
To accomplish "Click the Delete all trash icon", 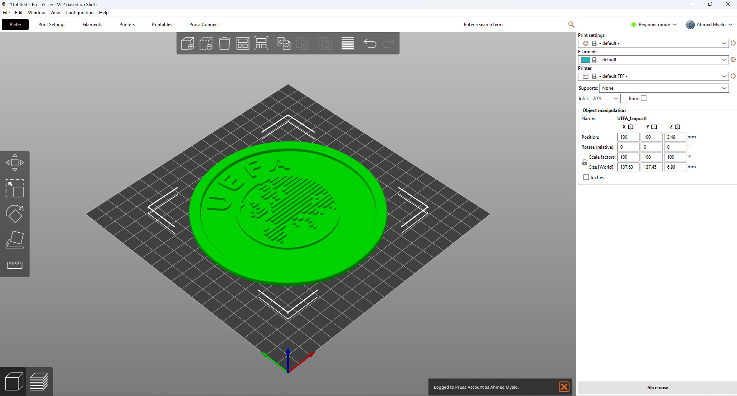I will (x=224, y=43).
